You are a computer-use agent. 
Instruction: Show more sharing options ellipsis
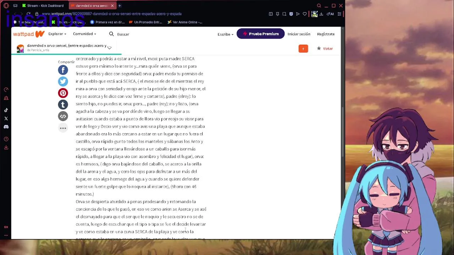coord(63,128)
